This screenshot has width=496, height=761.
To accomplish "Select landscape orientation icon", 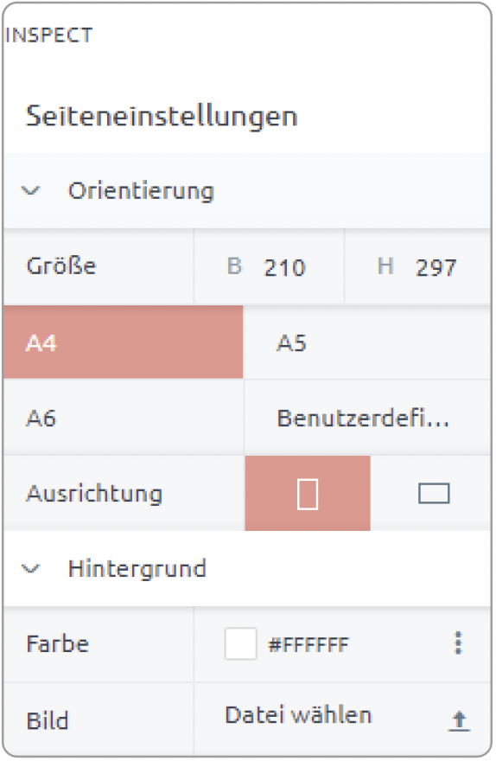I will (434, 494).
